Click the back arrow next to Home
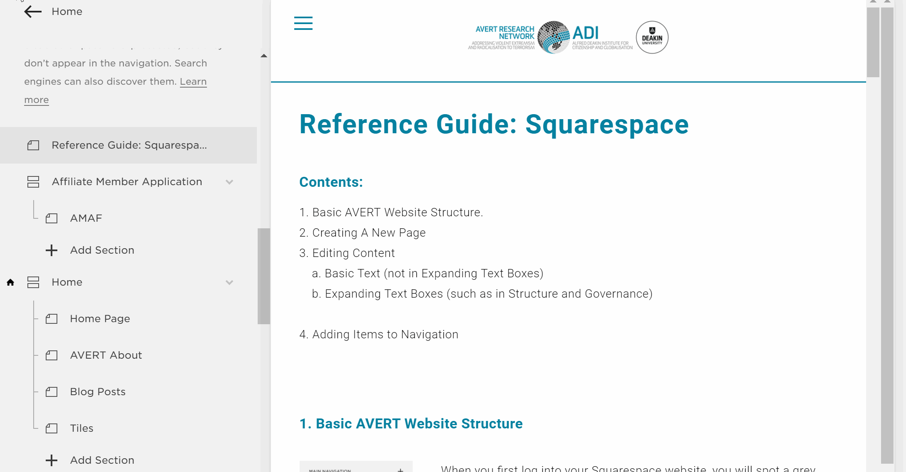The width and height of the screenshot is (906, 472). tap(33, 12)
